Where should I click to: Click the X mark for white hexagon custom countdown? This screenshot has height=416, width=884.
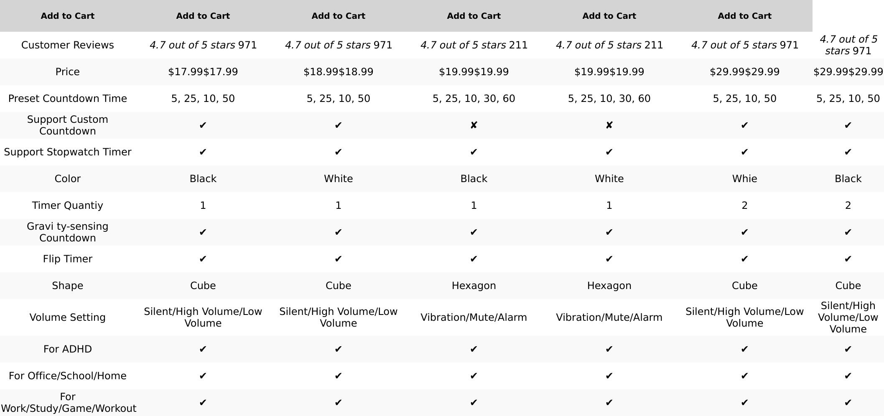tap(609, 125)
